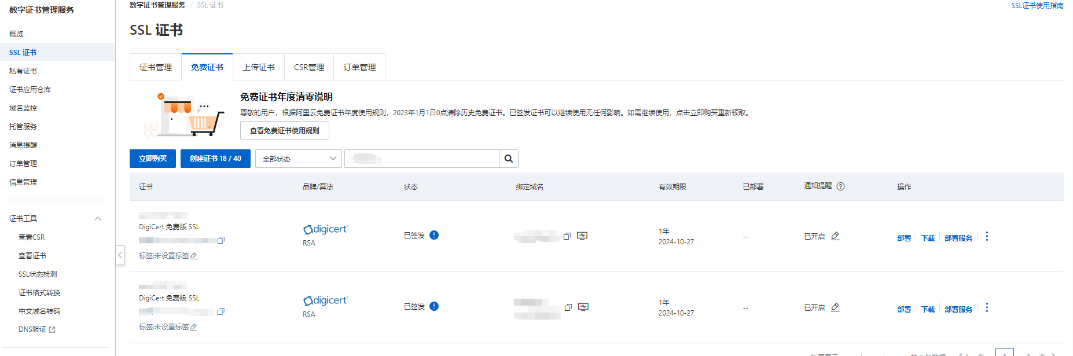Click 部署 for the first certificate
Image resolution: width=1073 pixels, height=356 pixels.
click(904, 238)
